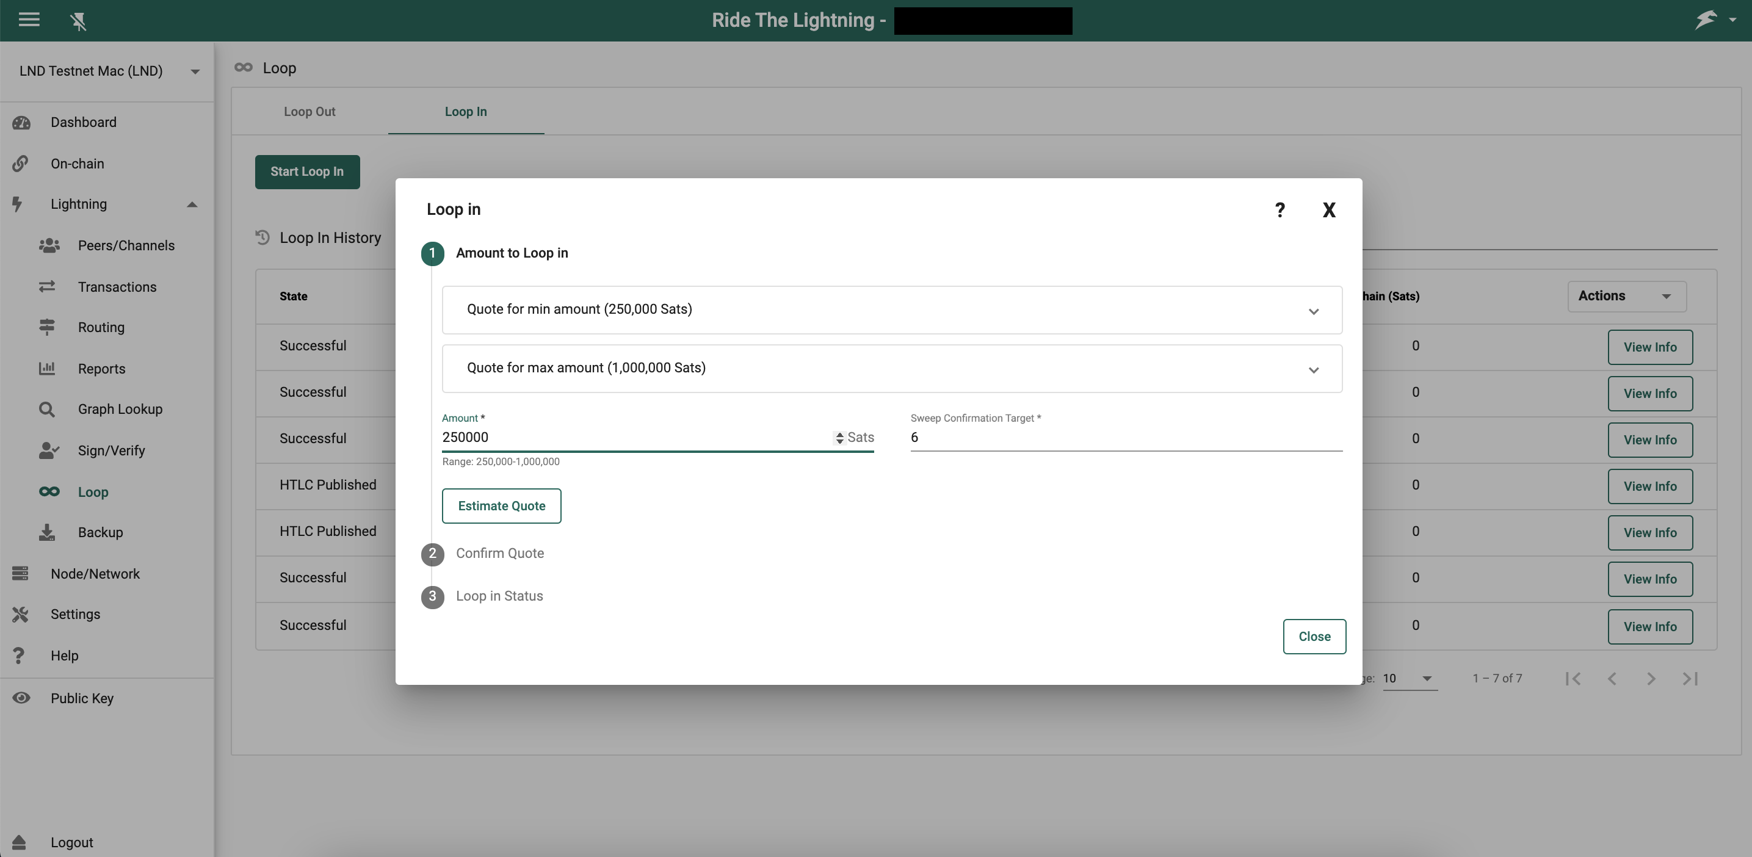Click the Routing signpost icon
This screenshot has width=1752, height=857.
coord(47,327)
